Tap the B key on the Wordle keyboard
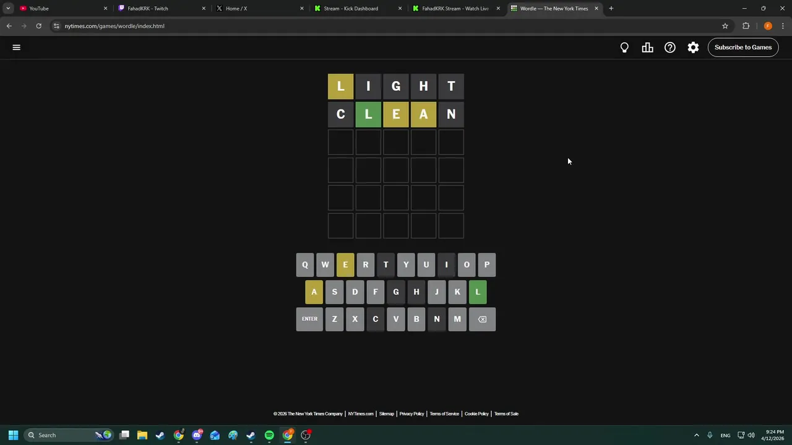792x445 pixels. (x=416, y=319)
